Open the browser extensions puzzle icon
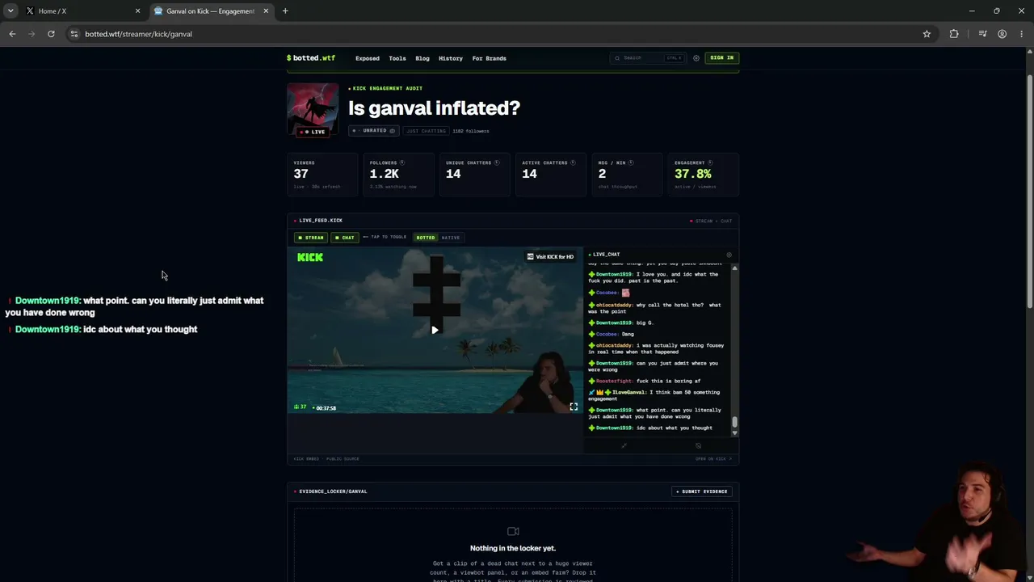 tap(954, 34)
